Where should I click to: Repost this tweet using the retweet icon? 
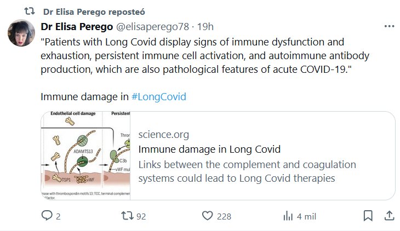tap(127, 216)
